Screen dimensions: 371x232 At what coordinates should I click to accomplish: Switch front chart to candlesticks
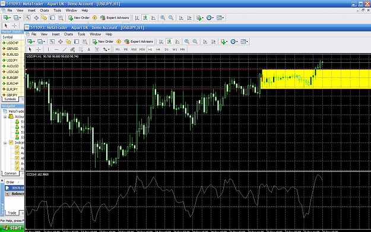click(169, 42)
